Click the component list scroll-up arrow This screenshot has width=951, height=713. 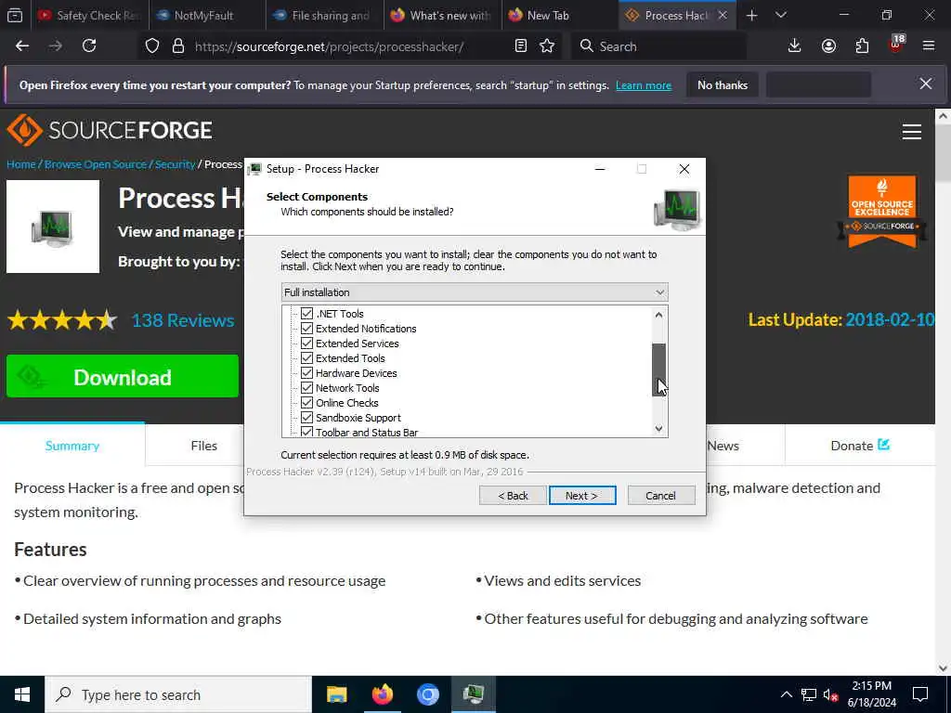tap(659, 314)
